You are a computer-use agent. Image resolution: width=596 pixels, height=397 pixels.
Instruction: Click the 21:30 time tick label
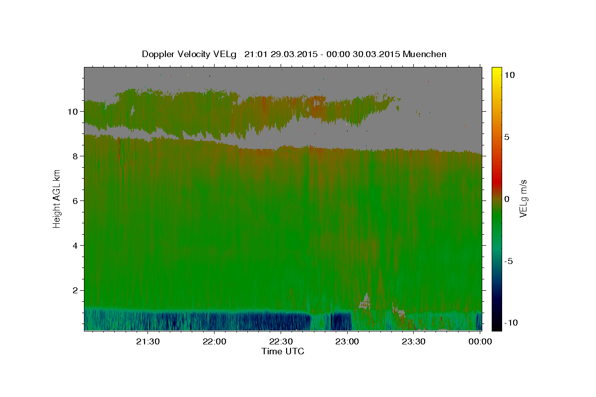[148, 341]
